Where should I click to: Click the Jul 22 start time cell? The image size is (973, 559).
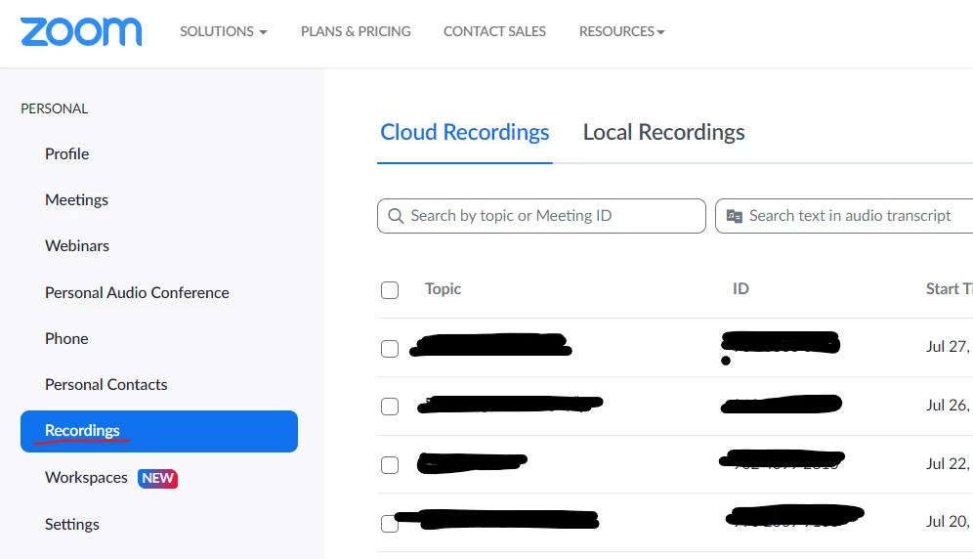click(x=949, y=464)
